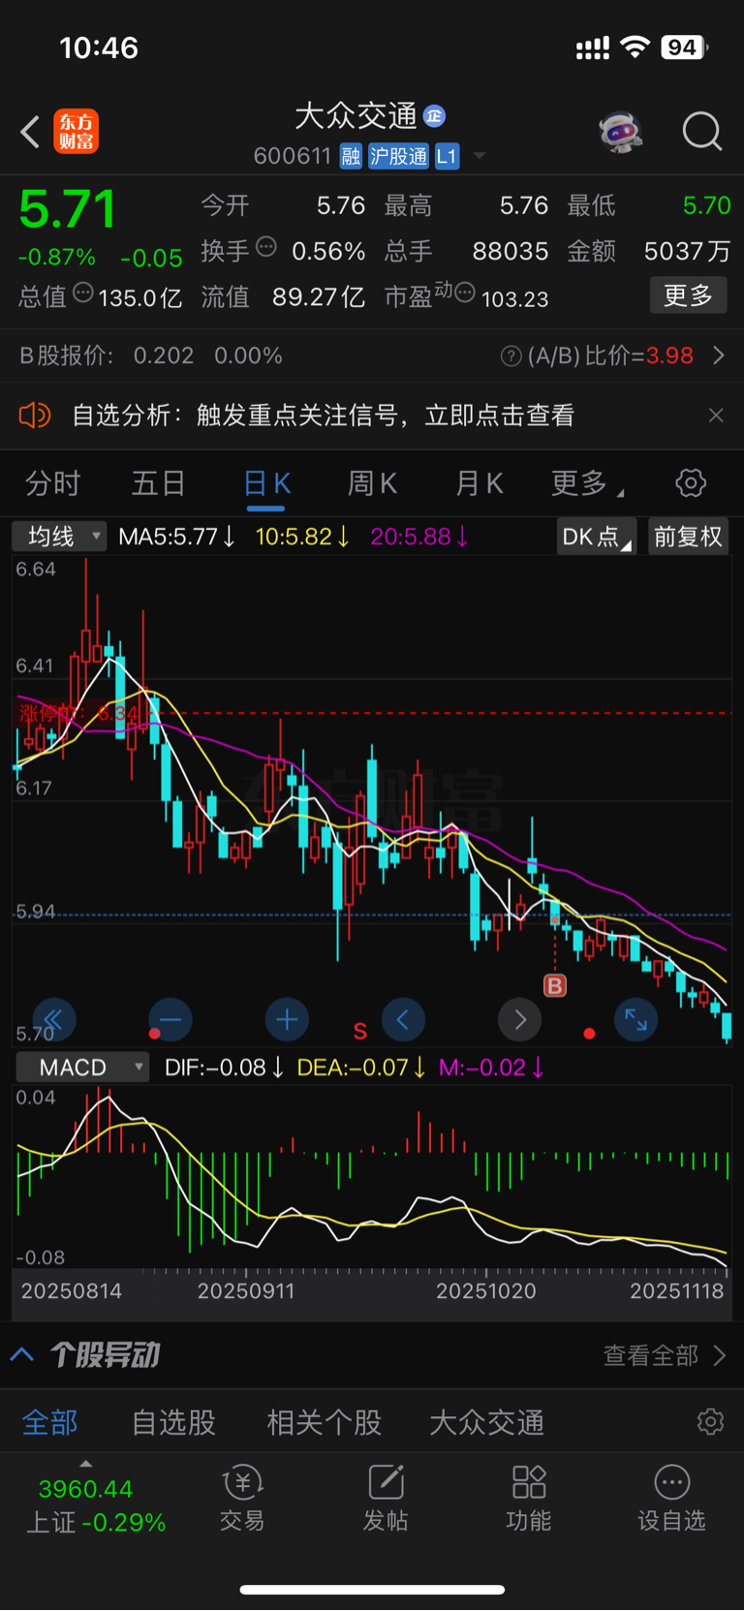Image resolution: width=744 pixels, height=1611 pixels.
Task: Open the 个股异动 settings gear
Action: tap(710, 1421)
